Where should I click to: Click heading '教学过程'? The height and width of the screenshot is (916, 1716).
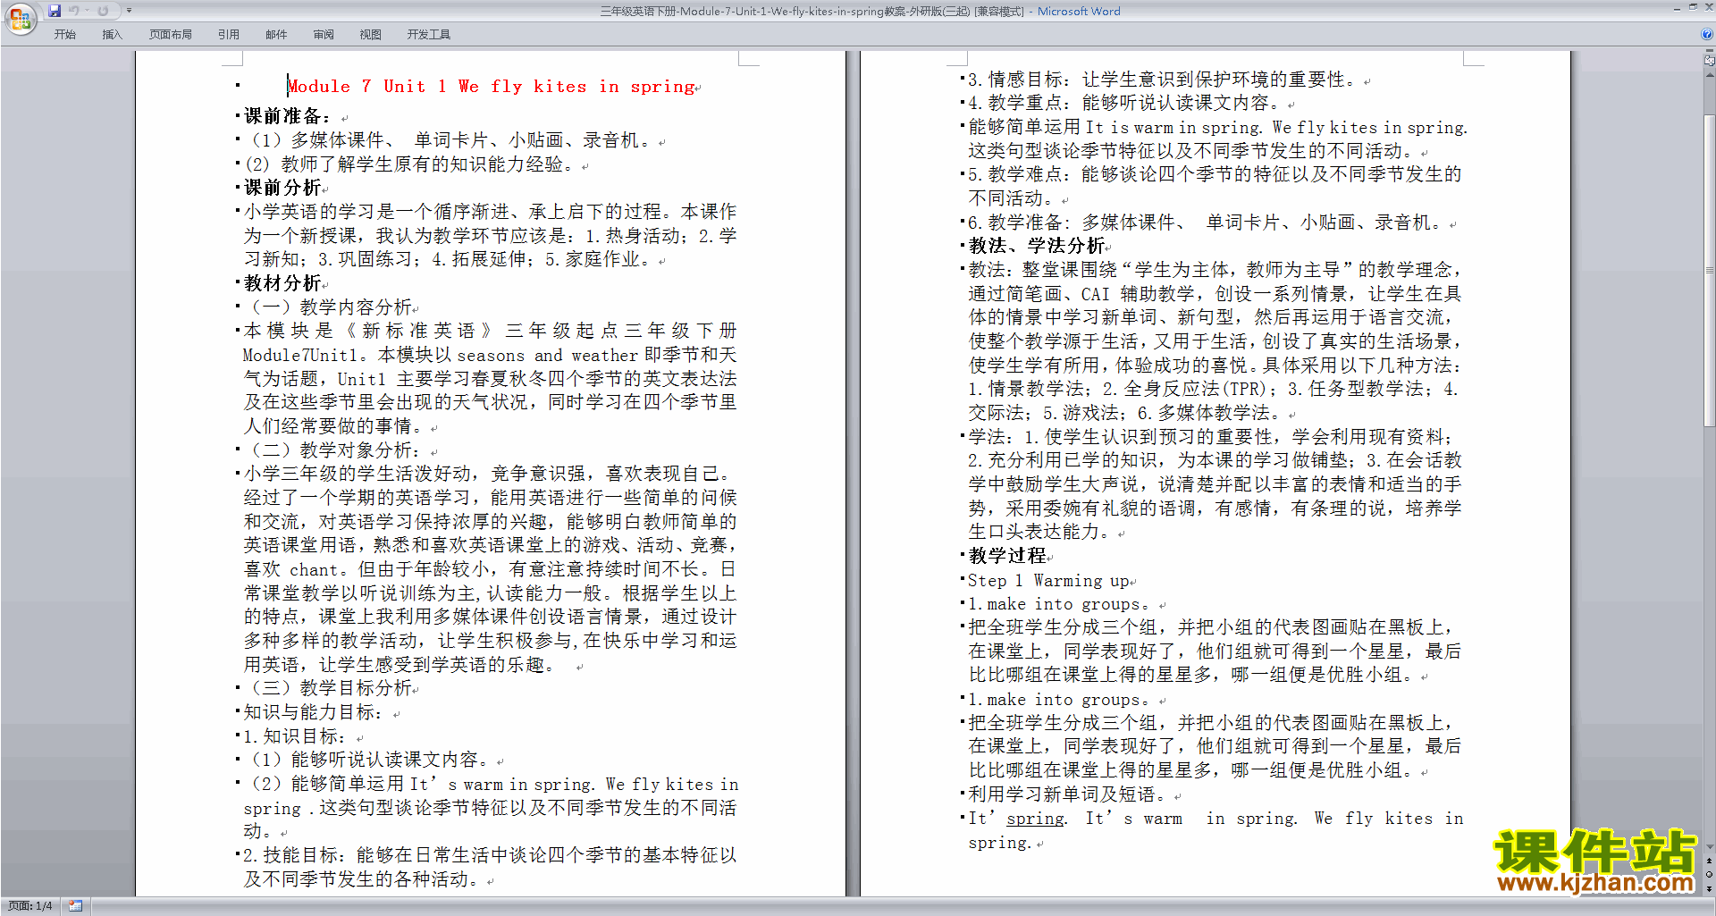pyautogui.click(x=1007, y=556)
